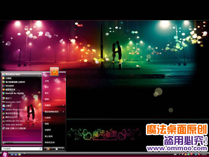Click the Start menu power button
The width and height of the screenshot is (209, 157).
click(48, 149)
